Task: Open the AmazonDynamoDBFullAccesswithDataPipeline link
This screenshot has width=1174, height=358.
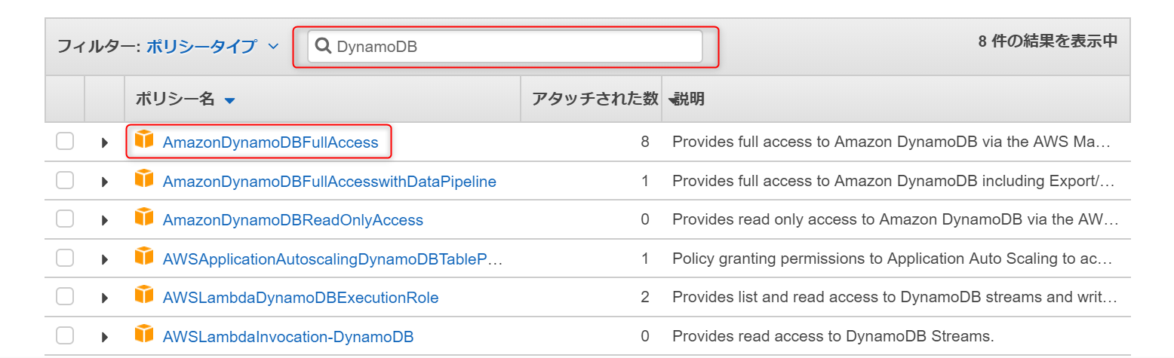Action: (330, 182)
